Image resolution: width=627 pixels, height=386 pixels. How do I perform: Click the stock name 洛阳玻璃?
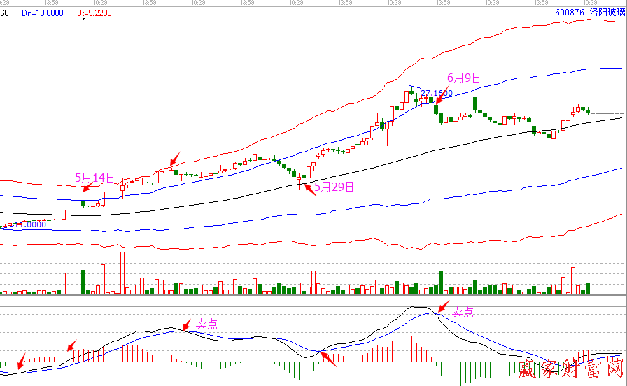click(606, 13)
